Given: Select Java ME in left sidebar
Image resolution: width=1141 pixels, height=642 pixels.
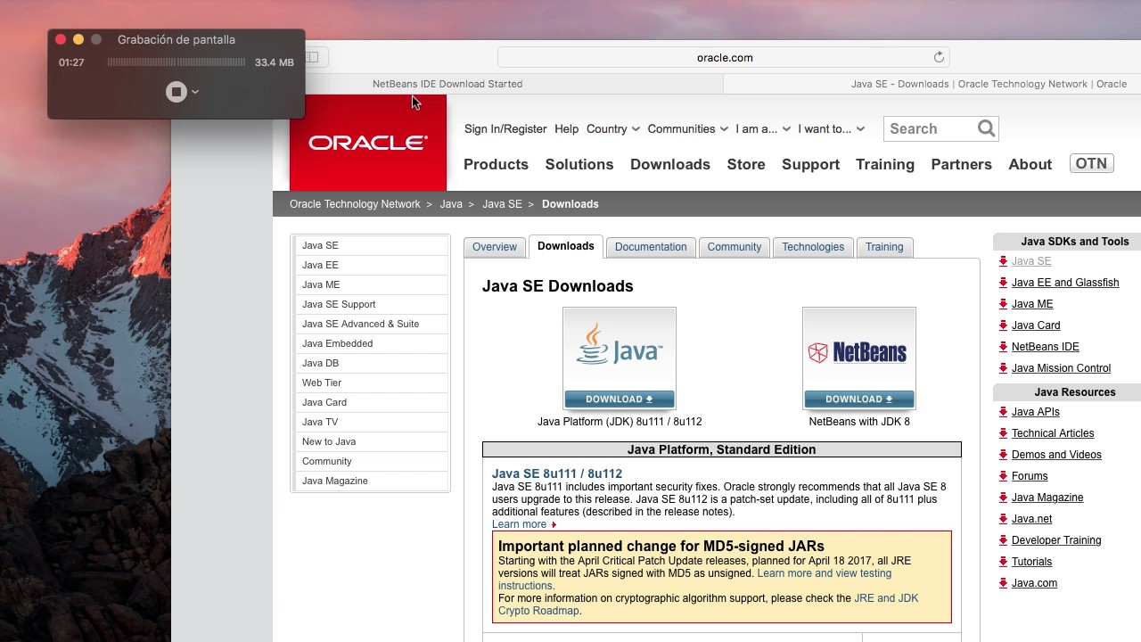Looking at the screenshot, I should pyautogui.click(x=370, y=284).
